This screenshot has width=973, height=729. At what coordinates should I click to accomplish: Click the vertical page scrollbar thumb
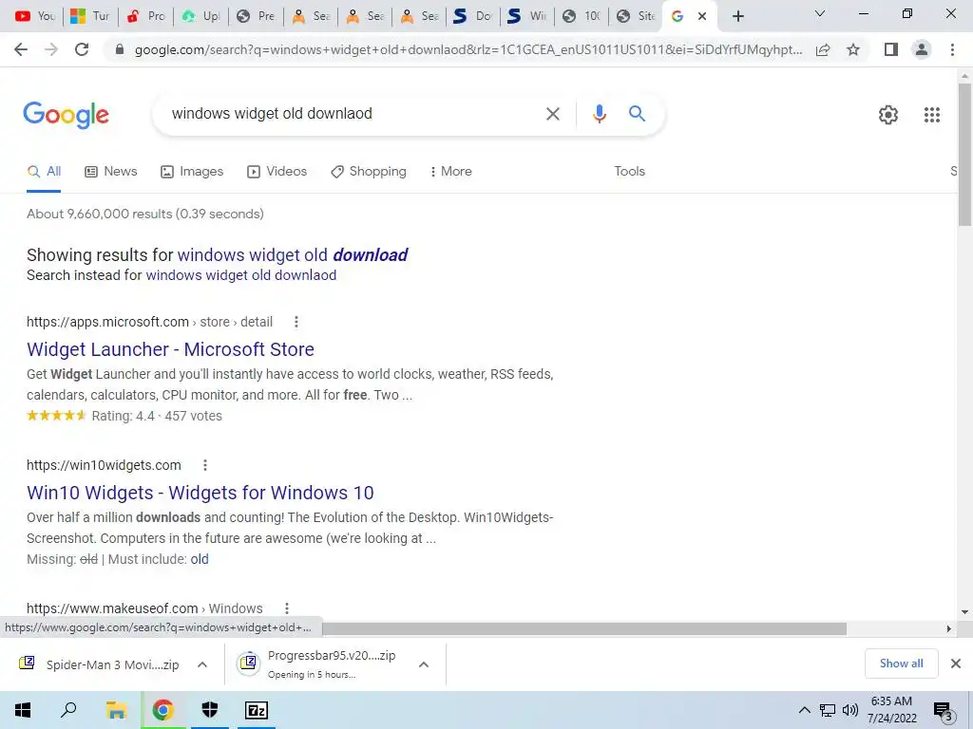click(x=964, y=155)
